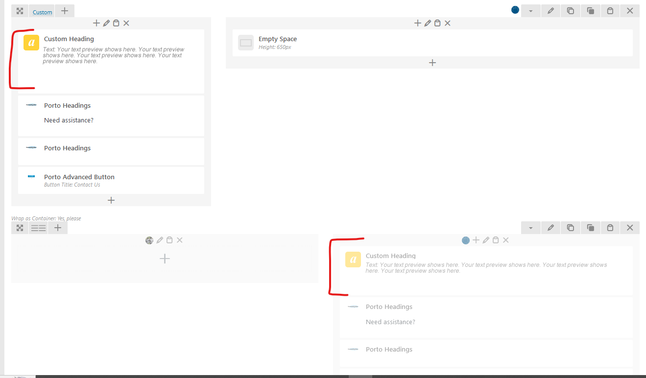Screen dimensions: 646x378
Task: Click the plus under the Empty Space element
Action: pyautogui.click(x=432, y=63)
